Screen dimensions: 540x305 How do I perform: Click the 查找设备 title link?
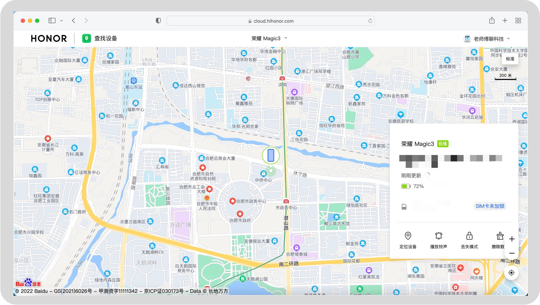pos(106,38)
